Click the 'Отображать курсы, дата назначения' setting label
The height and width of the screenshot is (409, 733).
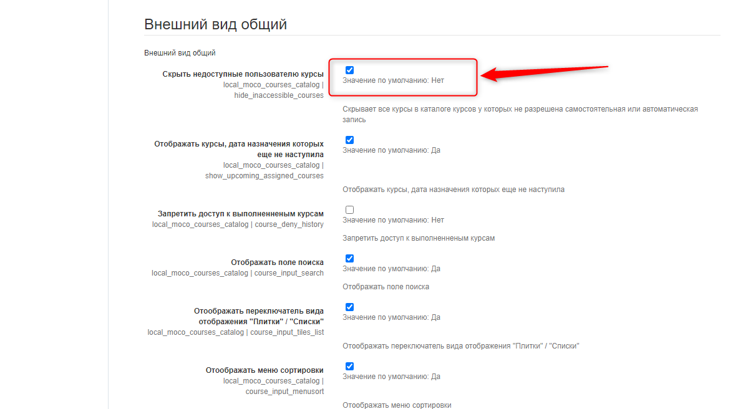[x=239, y=149]
